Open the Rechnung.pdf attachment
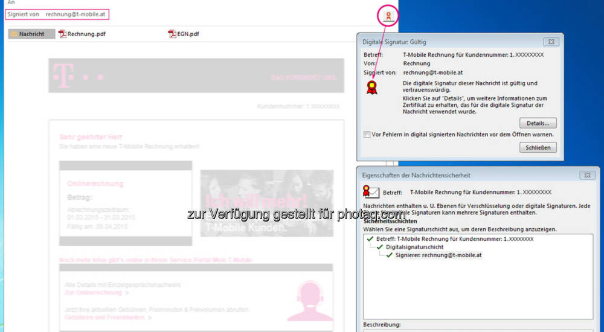 pos(83,34)
